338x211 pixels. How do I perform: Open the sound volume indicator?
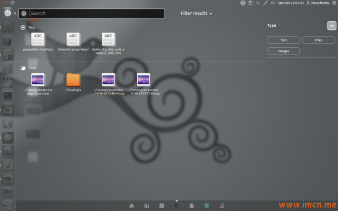[273, 3]
